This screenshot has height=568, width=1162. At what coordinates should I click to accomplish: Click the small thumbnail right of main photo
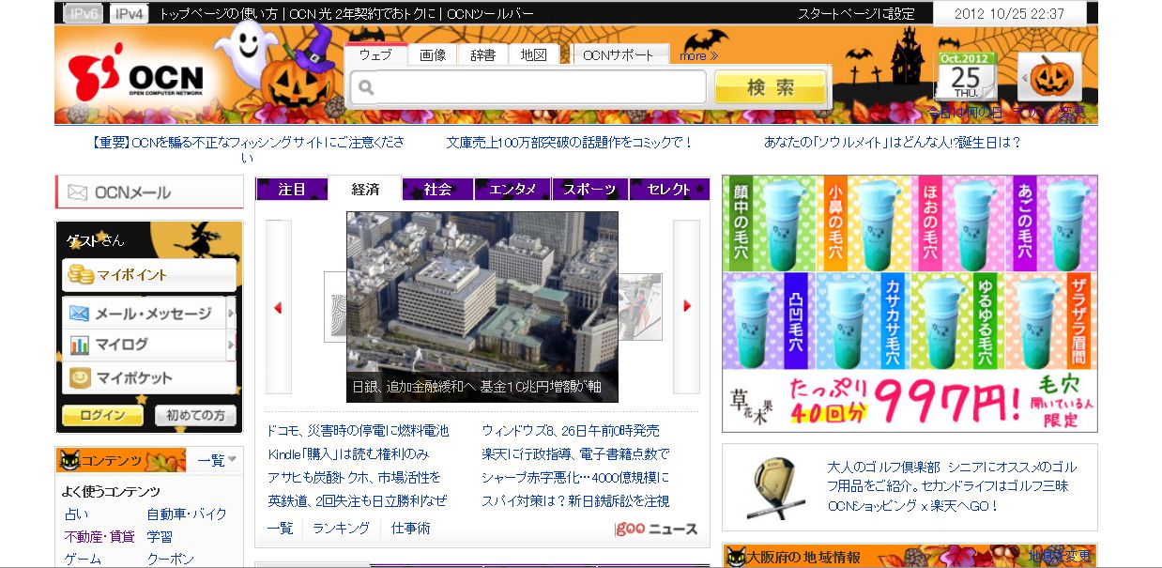click(x=640, y=306)
